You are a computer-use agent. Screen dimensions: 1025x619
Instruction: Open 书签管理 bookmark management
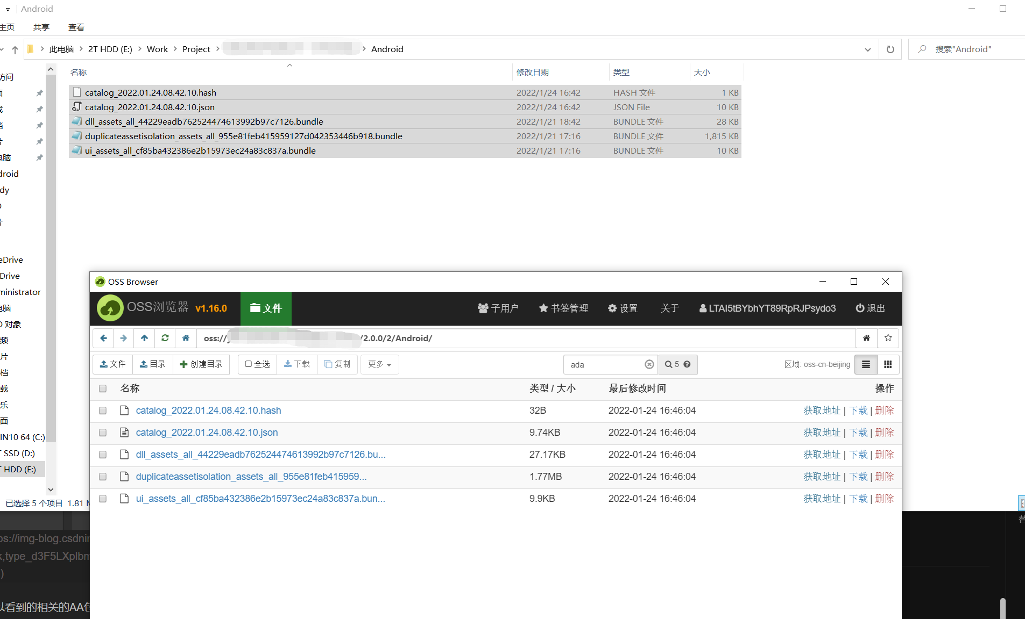563,308
